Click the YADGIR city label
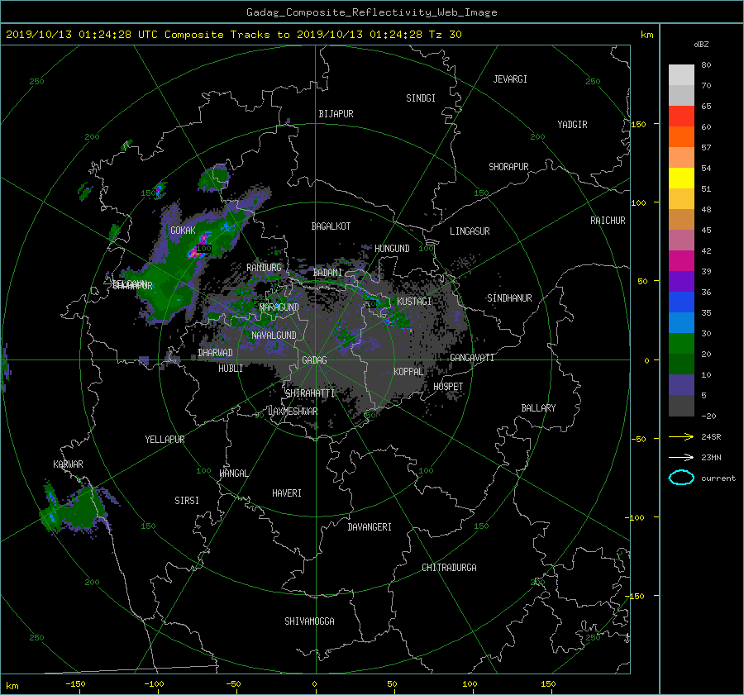This screenshot has height=695, width=744. (x=572, y=125)
